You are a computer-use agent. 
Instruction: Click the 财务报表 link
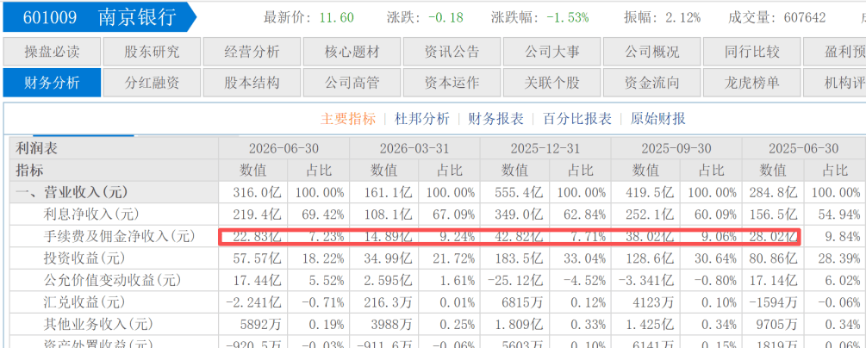[x=496, y=118]
